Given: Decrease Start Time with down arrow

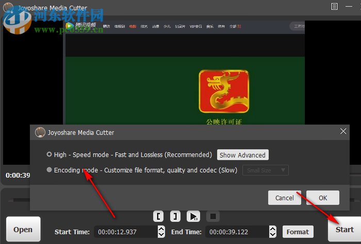Looking at the screenshot, I should [161, 235].
